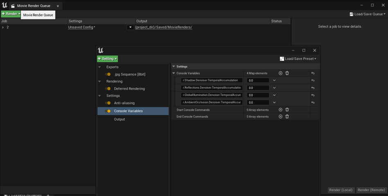Image resolution: width=388 pixels, height=196 pixels.
Task: Expand job 2 row in the queue
Action: [3, 27]
